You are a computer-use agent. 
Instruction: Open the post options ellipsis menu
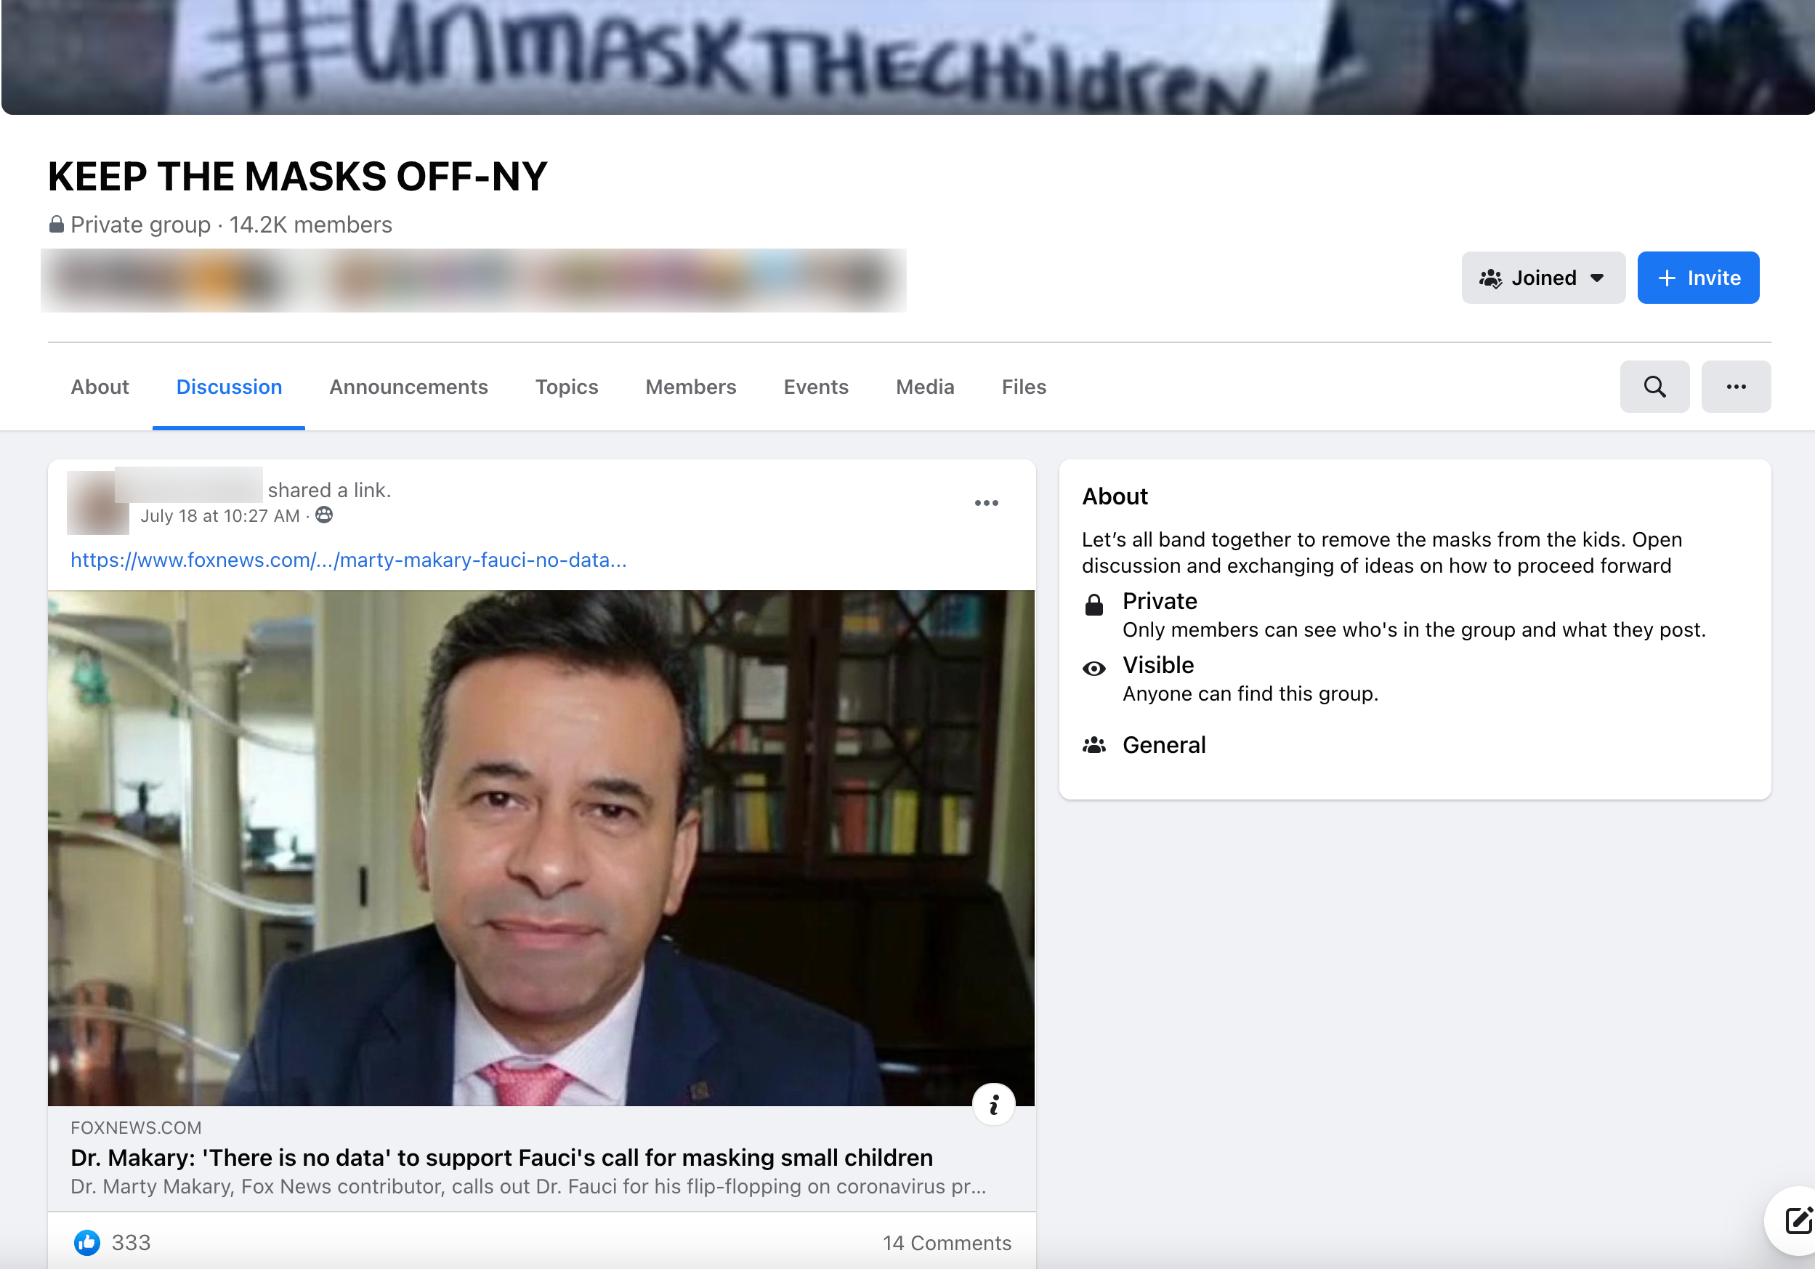click(x=986, y=503)
